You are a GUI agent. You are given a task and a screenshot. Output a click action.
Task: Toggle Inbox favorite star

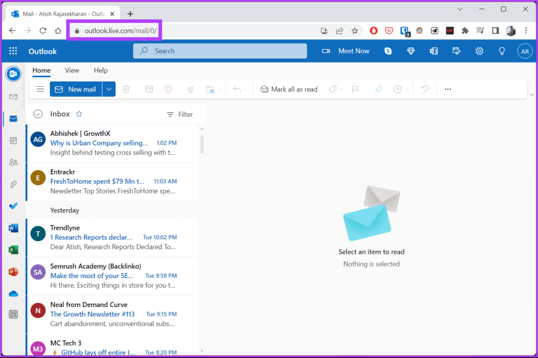point(79,114)
